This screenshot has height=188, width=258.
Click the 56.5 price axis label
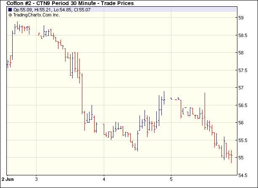point(242,105)
